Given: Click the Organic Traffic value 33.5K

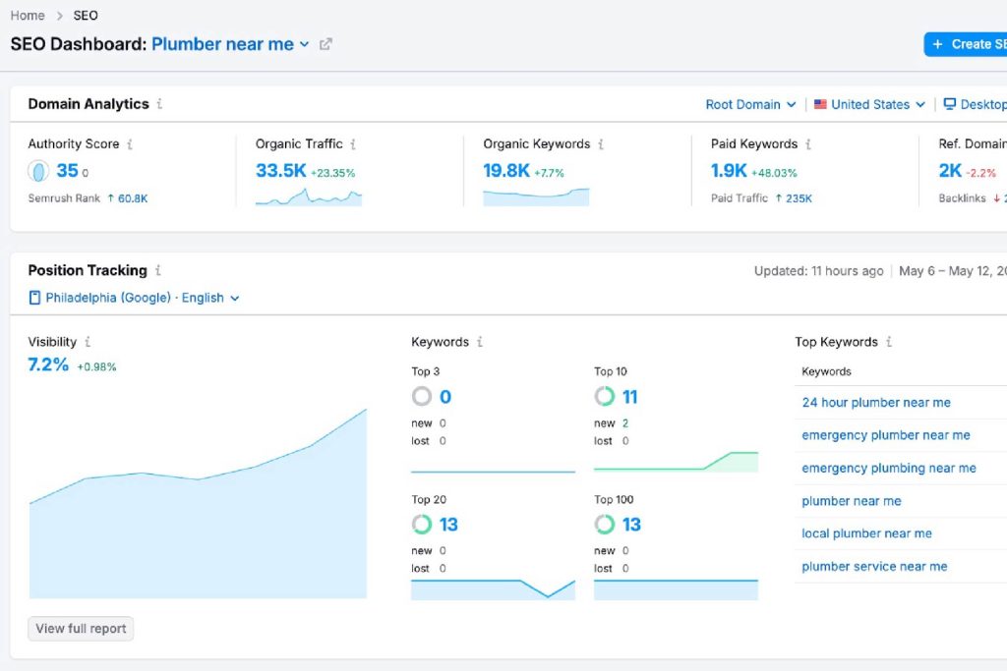Looking at the screenshot, I should (x=281, y=171).
